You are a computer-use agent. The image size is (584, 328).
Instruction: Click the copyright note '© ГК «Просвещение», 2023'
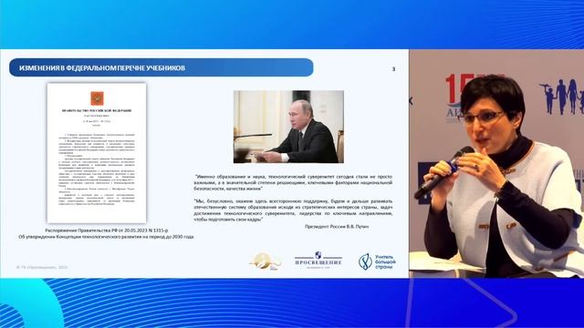42,267
